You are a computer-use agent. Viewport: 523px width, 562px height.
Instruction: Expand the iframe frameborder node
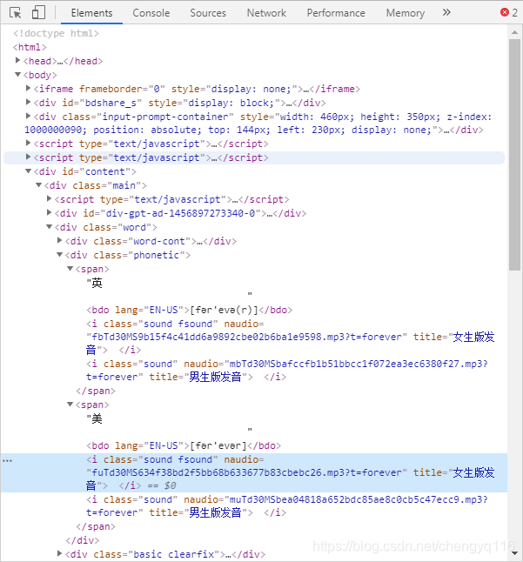29,88
